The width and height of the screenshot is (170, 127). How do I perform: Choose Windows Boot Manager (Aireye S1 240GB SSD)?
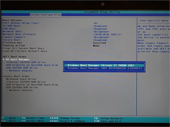click(104, 65)
